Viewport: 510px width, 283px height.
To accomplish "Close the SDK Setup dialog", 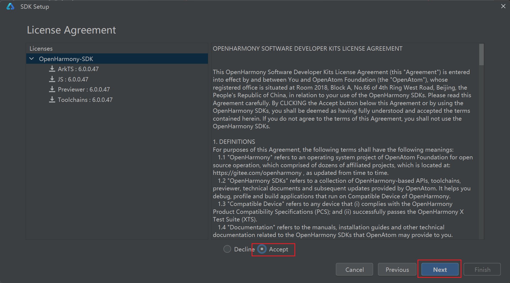I will (x=503, y=6).
